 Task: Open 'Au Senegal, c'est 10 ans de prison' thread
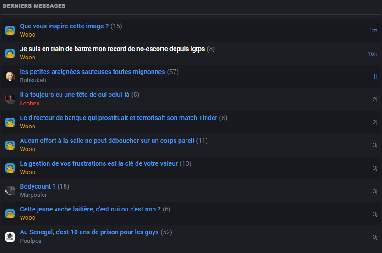(x=89, y=232)
